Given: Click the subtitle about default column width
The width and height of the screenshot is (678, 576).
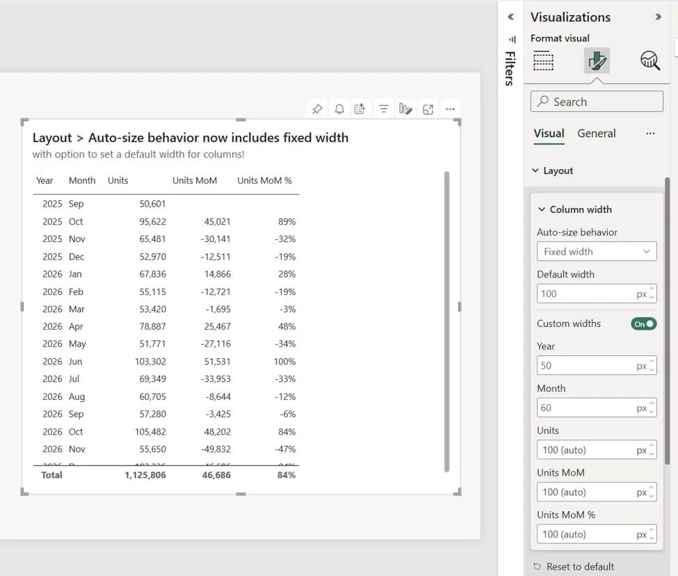Looking at the screenshot, I should (138, 154).
